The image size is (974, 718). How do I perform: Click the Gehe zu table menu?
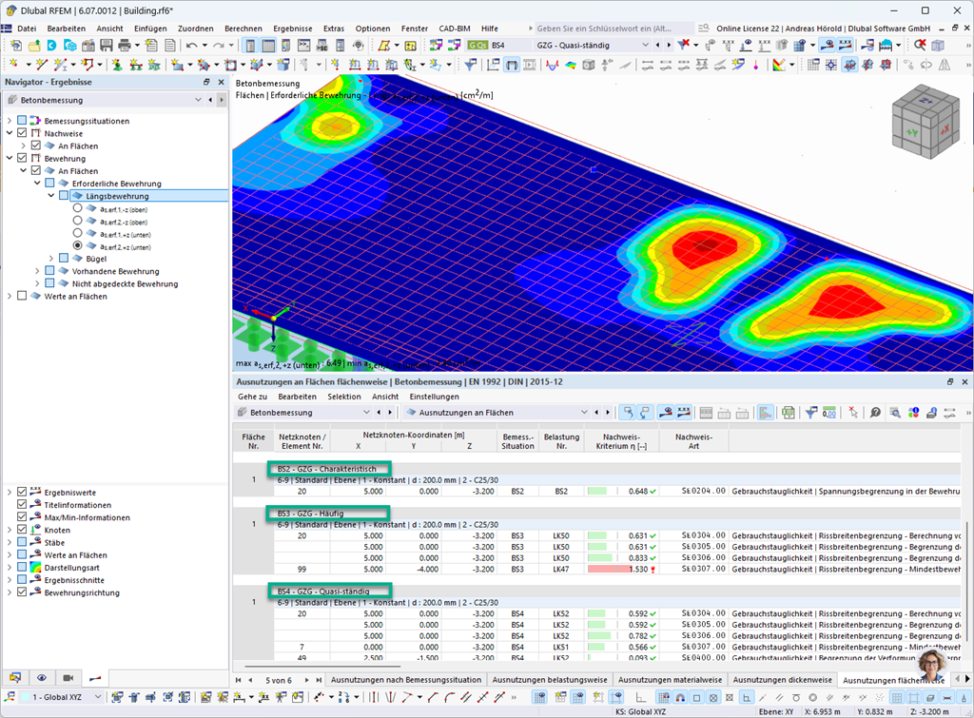click(252, 397)
